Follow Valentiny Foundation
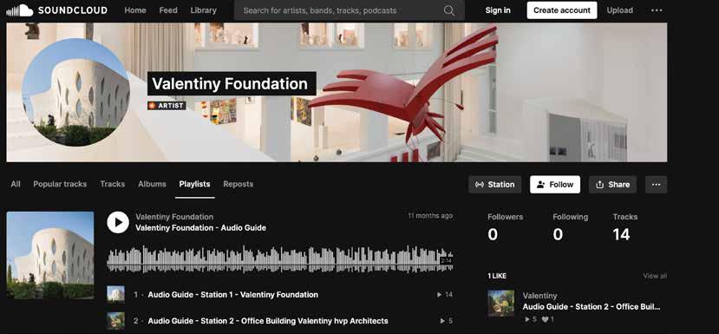The height and width of the screenshot is (334, 719). 555,185
